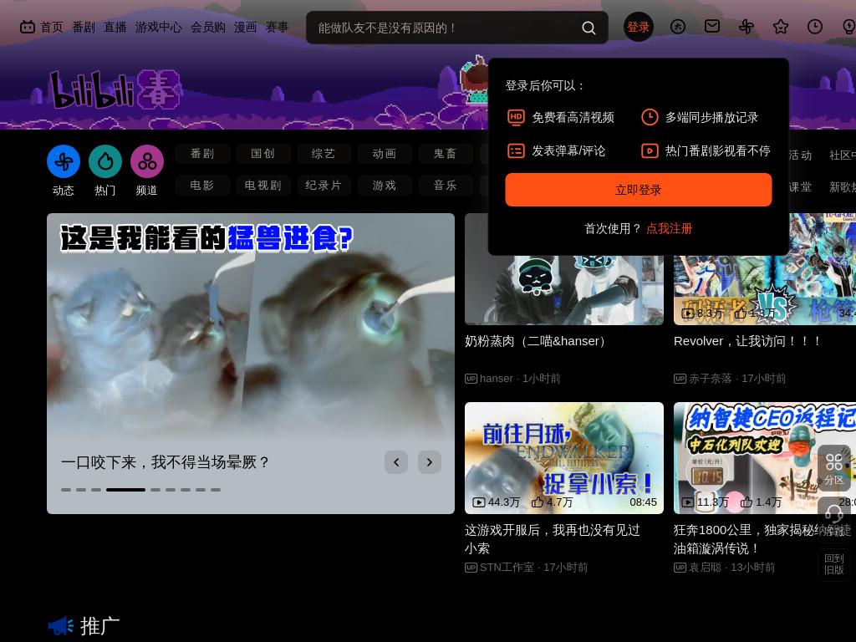856x642 pixels.
Task: Open video title Revolver，让我访问！！！
Action: 748,341
